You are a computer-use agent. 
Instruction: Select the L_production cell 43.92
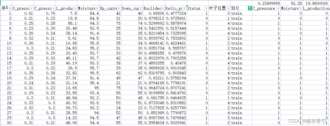pos(67,103)
